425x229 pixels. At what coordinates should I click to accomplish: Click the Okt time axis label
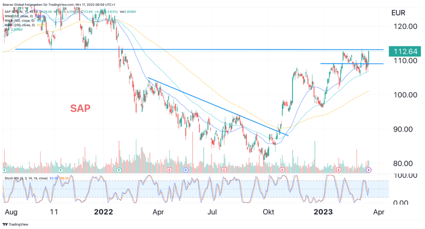tap(269, 212)
